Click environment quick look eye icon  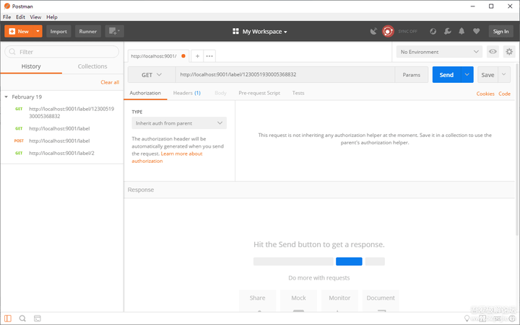click(x=493, y=52)
